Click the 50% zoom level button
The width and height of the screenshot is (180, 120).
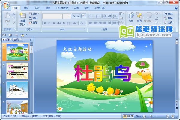pyautogui.click(x=138, y=116)
